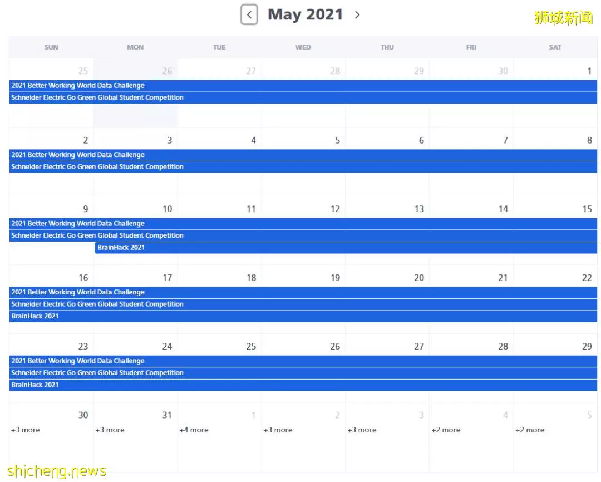Select date 22 in May
601x482 pixels.
tap(587, 278)
